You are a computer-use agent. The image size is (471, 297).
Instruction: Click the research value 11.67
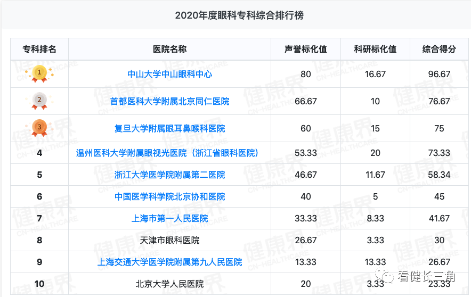coord(375,175)
